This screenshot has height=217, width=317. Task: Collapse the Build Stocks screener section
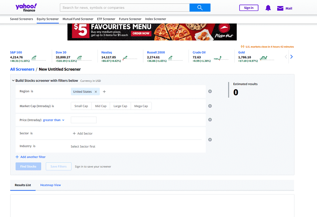[13, 81]
